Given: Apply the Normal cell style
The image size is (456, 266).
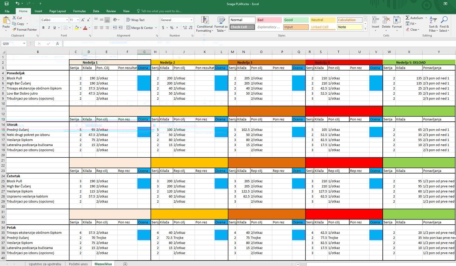Looking at the screenshot, I should (x=242, y=20).
